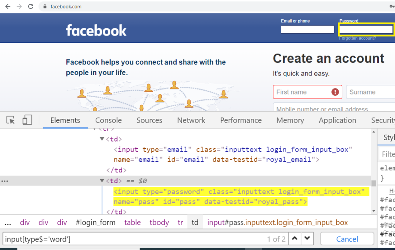The image size is (395, 250).
Task: Select the tbody breadcrumb
Action: tap(159, 223)
